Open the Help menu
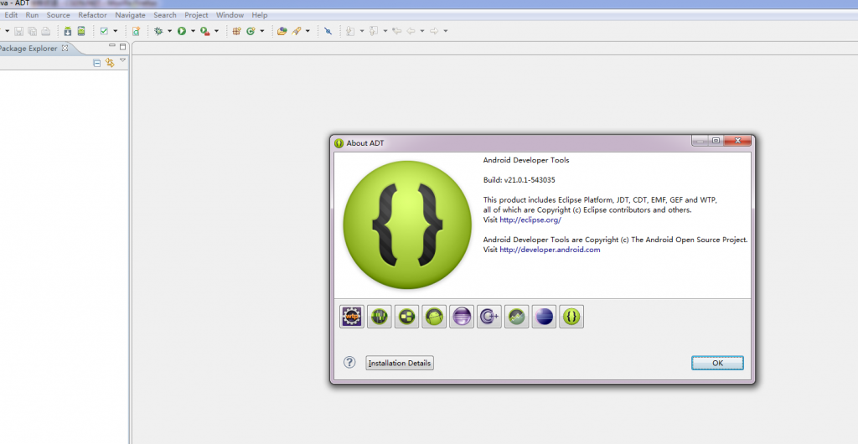The width and height of the screenshot is (858, 444). [x=260, y=15]
